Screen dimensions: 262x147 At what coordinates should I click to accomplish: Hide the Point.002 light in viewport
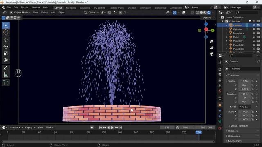pos(254,45)
